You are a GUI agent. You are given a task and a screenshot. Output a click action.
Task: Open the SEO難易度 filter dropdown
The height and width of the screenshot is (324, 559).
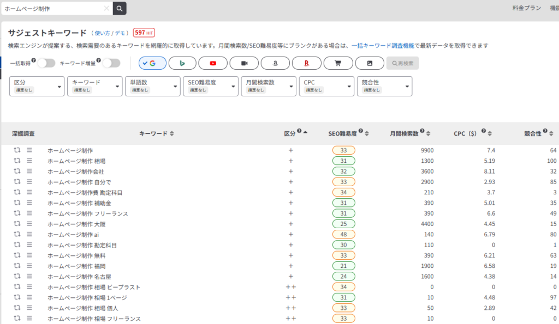(210, 86)
